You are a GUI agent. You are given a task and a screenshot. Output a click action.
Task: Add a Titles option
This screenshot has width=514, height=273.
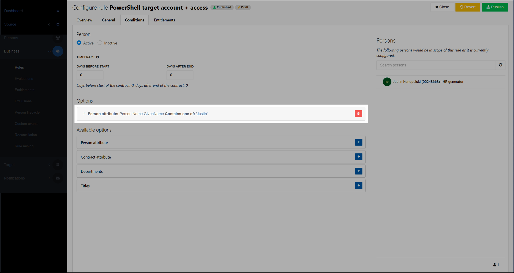(x=358, y=186)
